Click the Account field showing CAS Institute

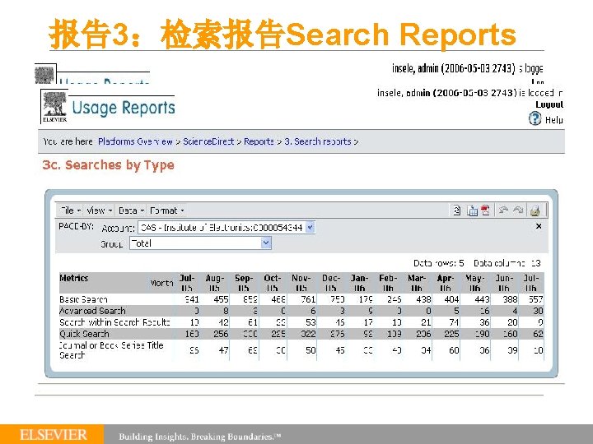click(x=226, y=227)
